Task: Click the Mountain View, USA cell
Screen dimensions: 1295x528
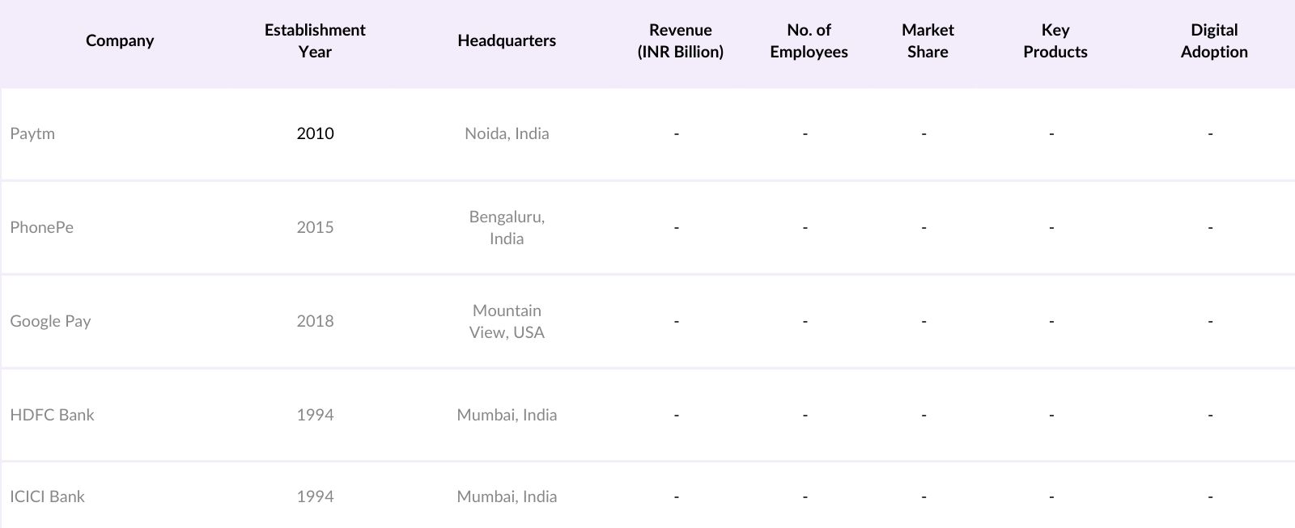Action: pos(507,321)
